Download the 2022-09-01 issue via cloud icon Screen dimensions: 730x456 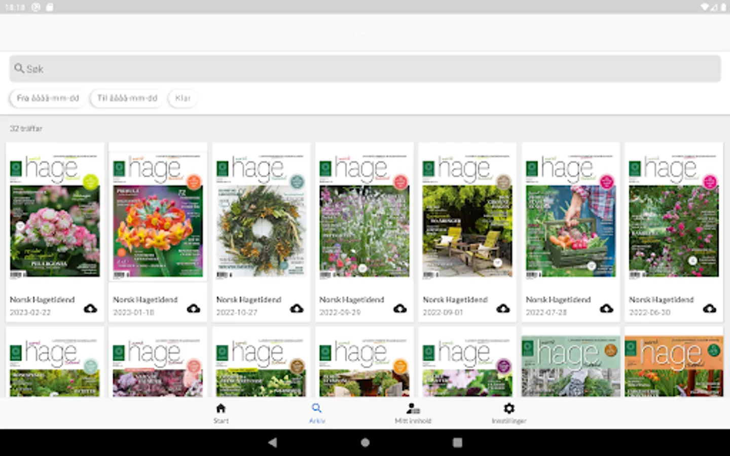(503, 308)
